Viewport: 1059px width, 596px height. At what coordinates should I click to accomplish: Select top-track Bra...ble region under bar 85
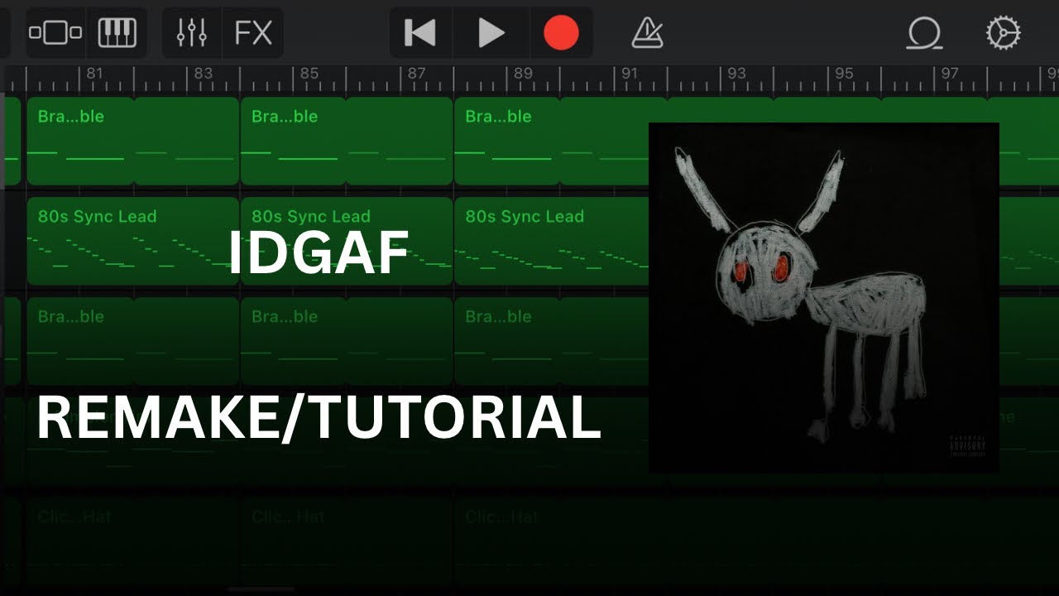pos(347,141)
